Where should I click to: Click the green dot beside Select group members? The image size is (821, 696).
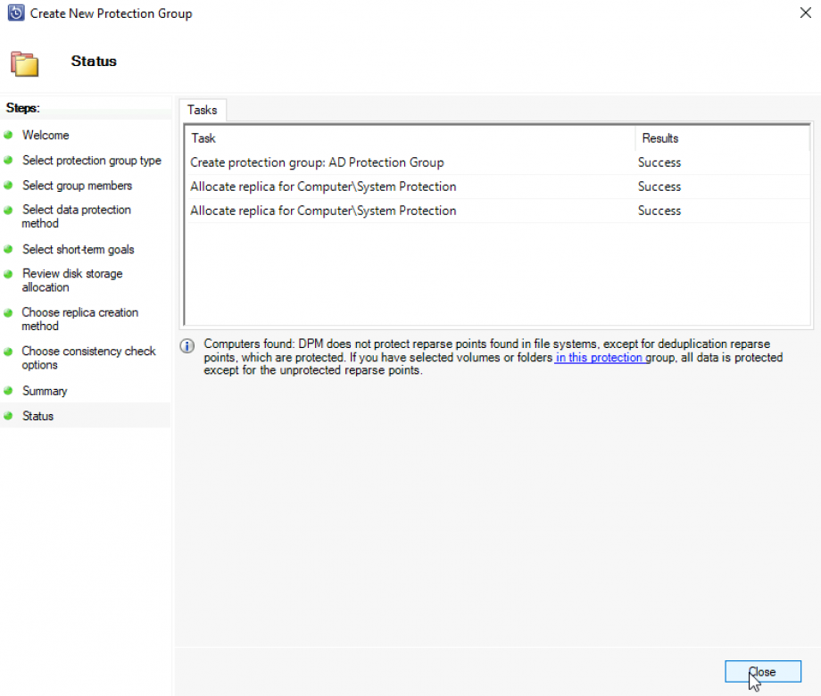(11, 185)
